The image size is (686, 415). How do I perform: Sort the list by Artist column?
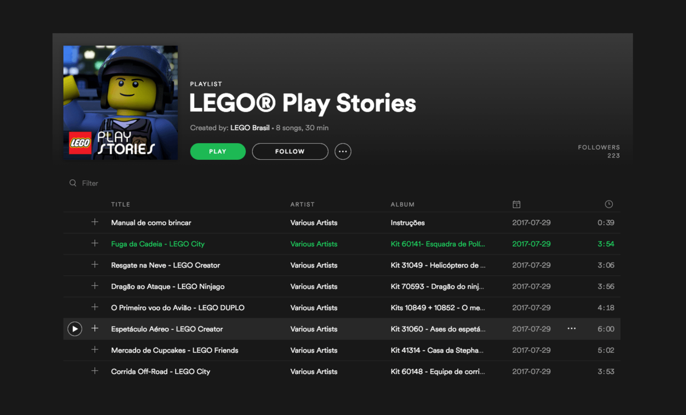pos(302,204)
